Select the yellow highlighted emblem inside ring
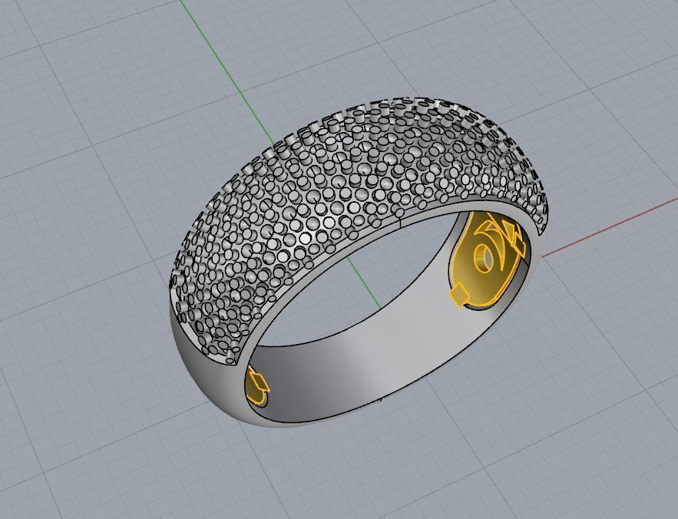 [x=488, y=260]
